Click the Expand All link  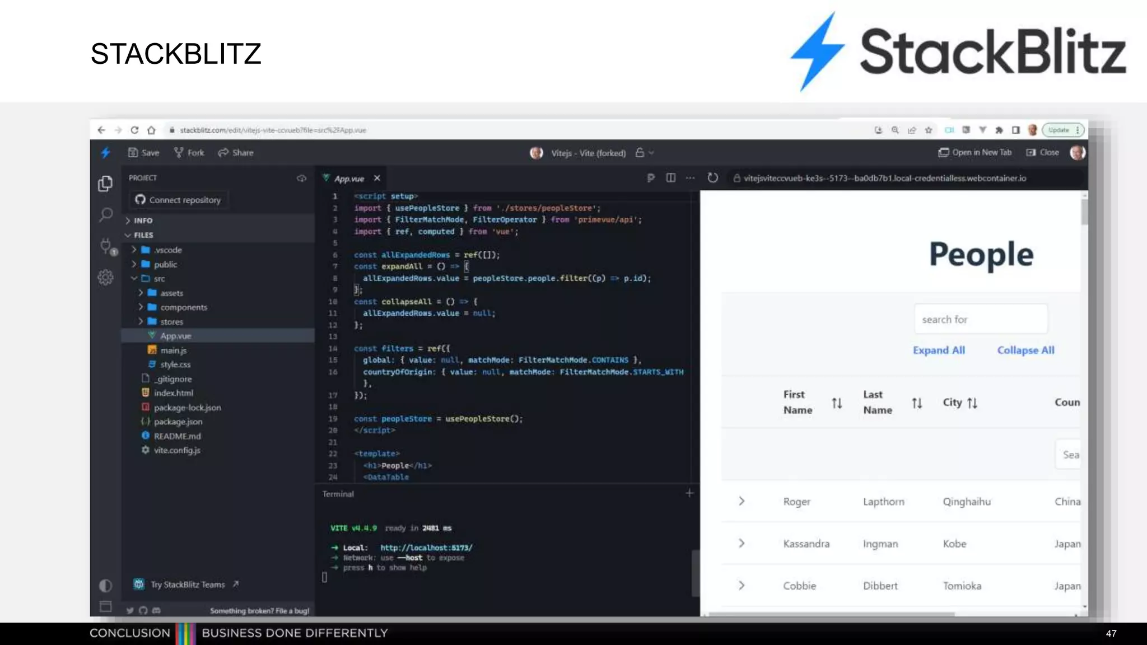939,350
